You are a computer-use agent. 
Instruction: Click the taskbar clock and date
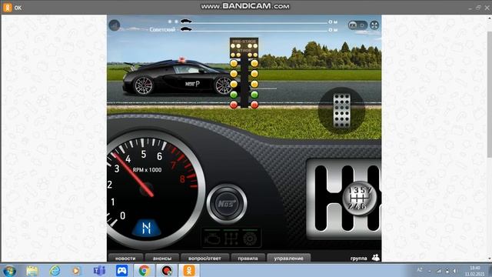pos(474,271)
